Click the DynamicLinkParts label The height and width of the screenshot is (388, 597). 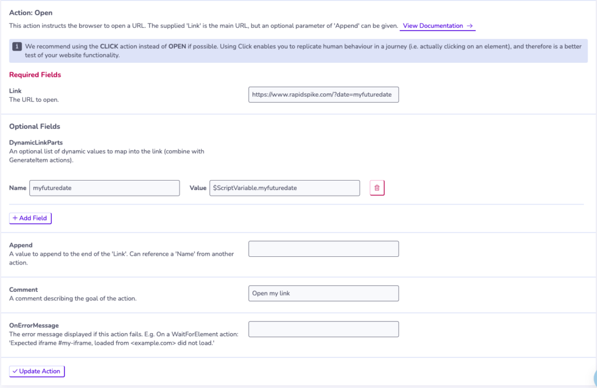pyautogui.click(x=36, y=143)
